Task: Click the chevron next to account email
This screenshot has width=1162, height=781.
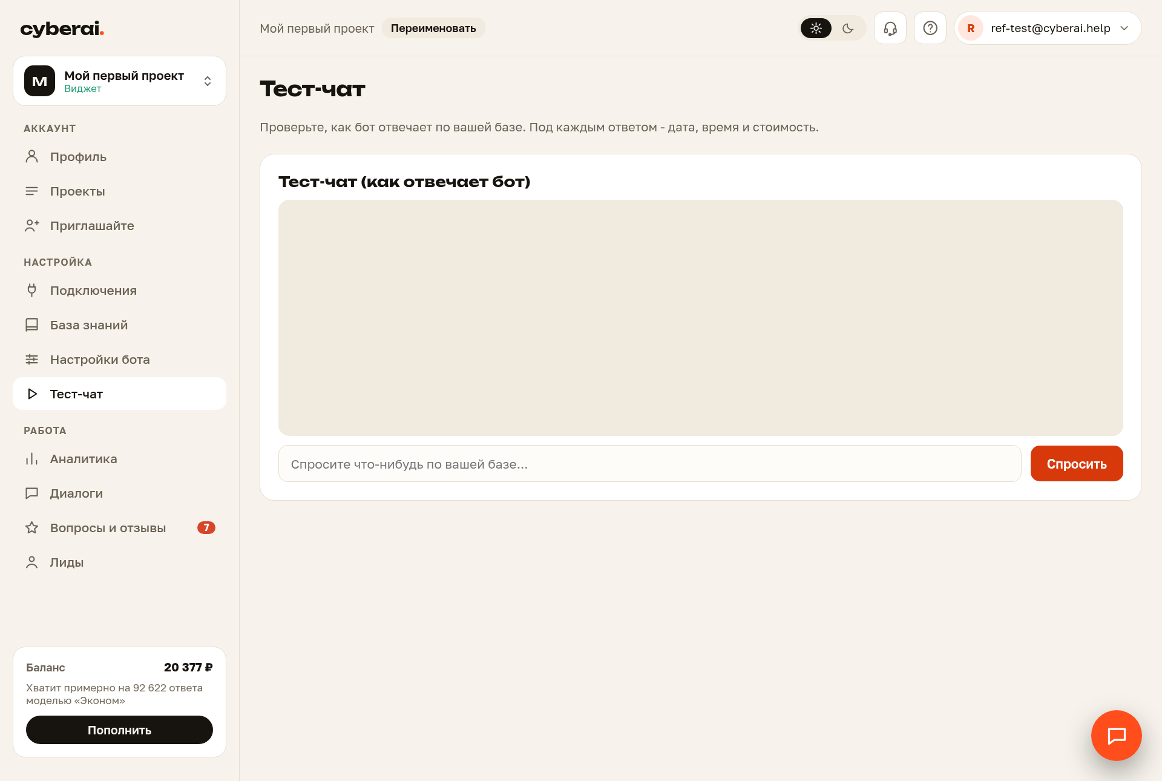Action: 1124,28
